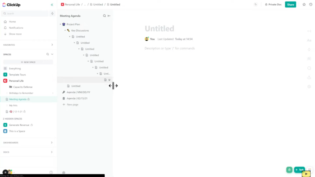Open the green timer quick-action button

click(289, 170)
